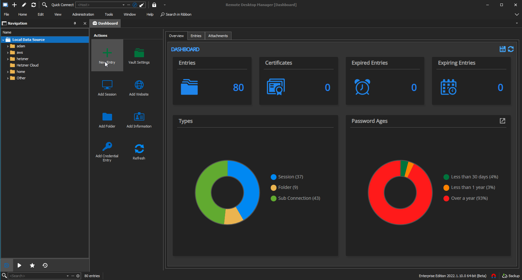
Task: Open the Quick Connect host dropdown
Action: [124, 5]
